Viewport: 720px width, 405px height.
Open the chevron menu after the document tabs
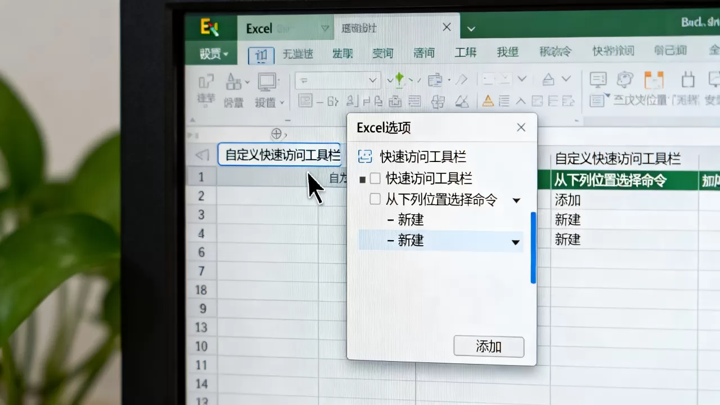coord(471,29)
